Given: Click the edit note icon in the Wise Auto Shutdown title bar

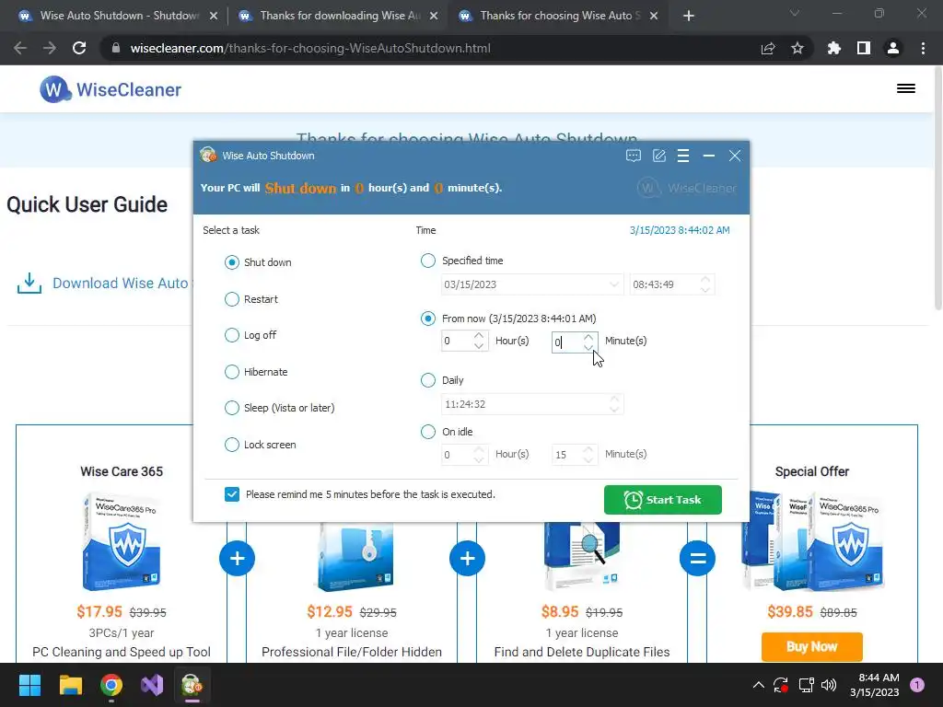Looking at the screenshot, I should click(x=659, y=156).
